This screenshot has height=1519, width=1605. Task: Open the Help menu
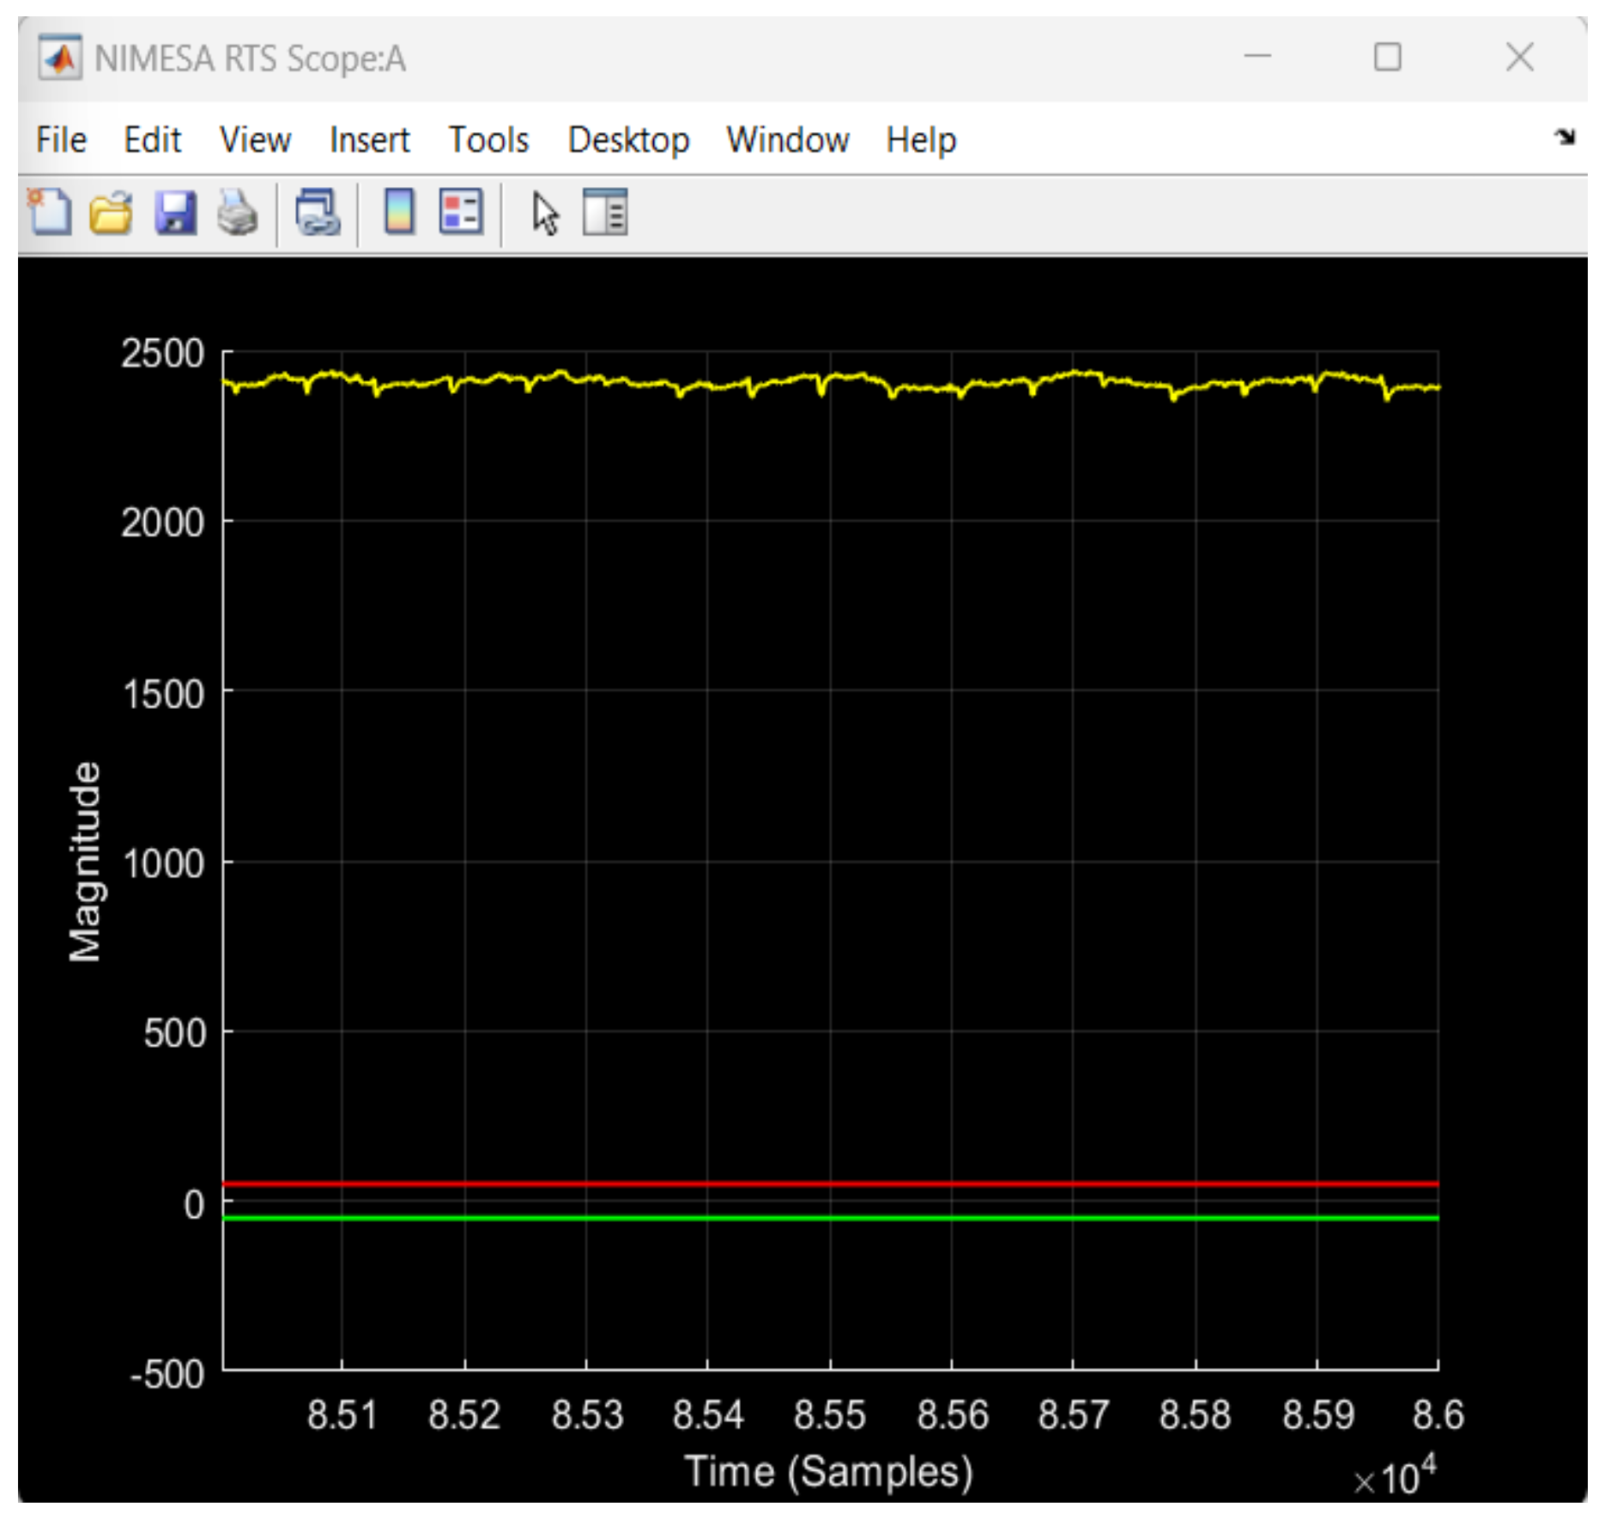click(921, 139)
